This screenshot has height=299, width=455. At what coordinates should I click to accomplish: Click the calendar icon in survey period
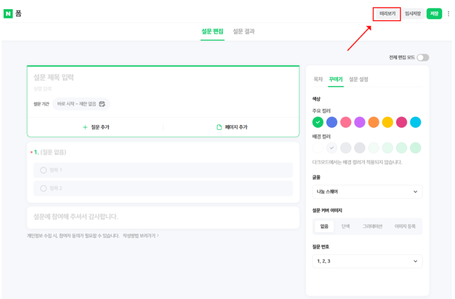pos(102,104)
